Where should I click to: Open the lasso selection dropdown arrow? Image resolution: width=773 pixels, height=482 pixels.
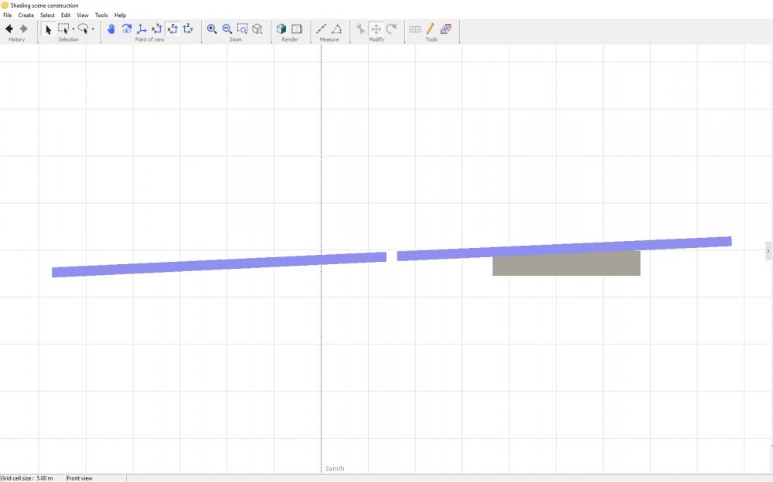point(93,30)
